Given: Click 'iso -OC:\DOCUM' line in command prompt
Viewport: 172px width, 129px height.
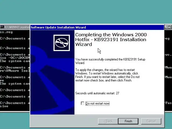Looking at the screenshot, I should click(x=15, y=58).
